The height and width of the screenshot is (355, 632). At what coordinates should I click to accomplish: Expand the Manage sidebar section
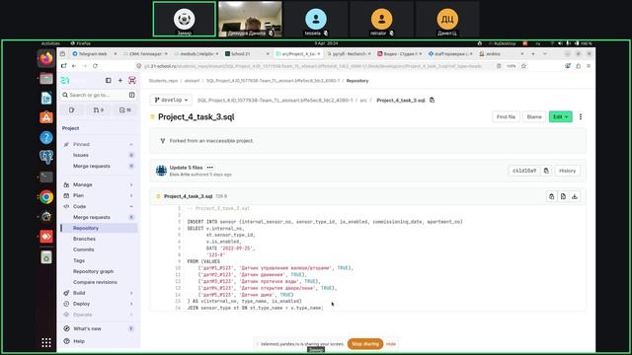[x=99, y=184]
